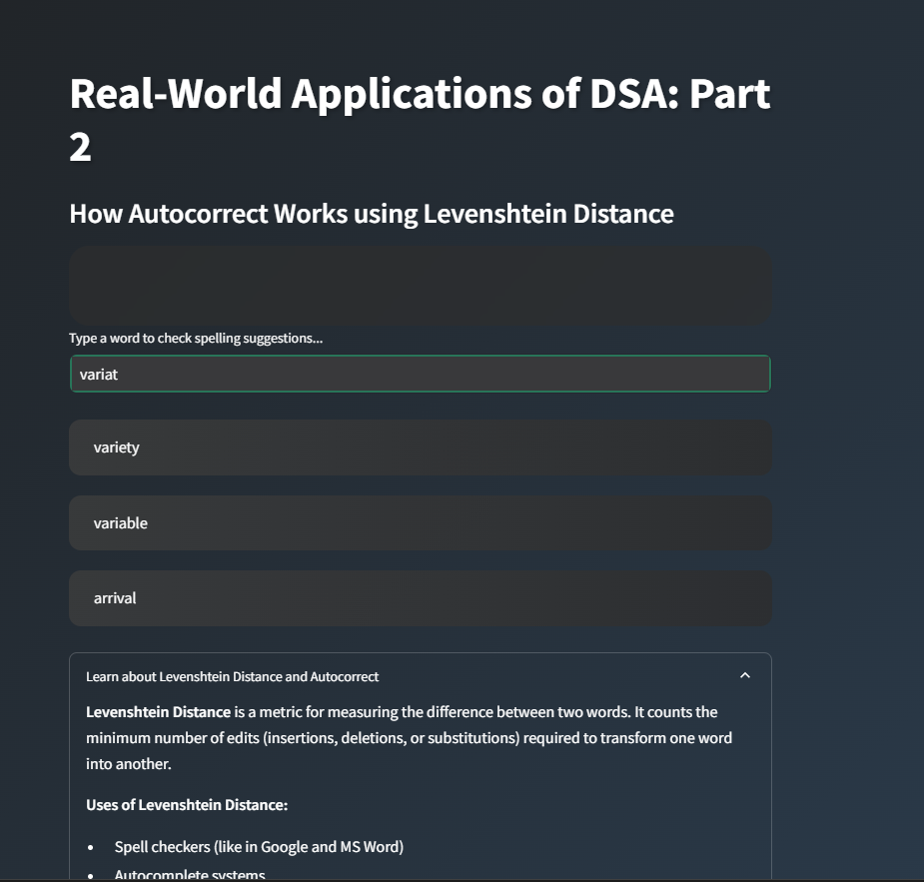Choose the 'arrival' suggestion
This screenshot has width=924, height=882.
[x=114, y=597]
